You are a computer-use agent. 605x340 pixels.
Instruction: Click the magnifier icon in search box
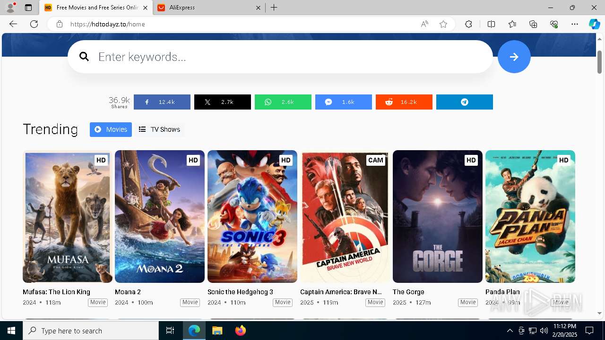pyautogui.click(x=84, y=57)
